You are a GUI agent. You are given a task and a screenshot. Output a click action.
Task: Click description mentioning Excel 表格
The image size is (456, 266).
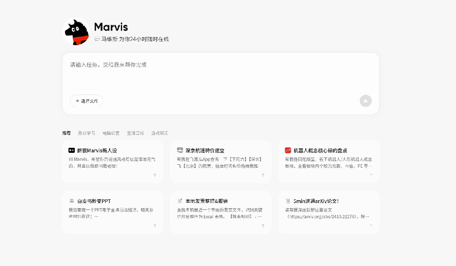tap(220, 213)
